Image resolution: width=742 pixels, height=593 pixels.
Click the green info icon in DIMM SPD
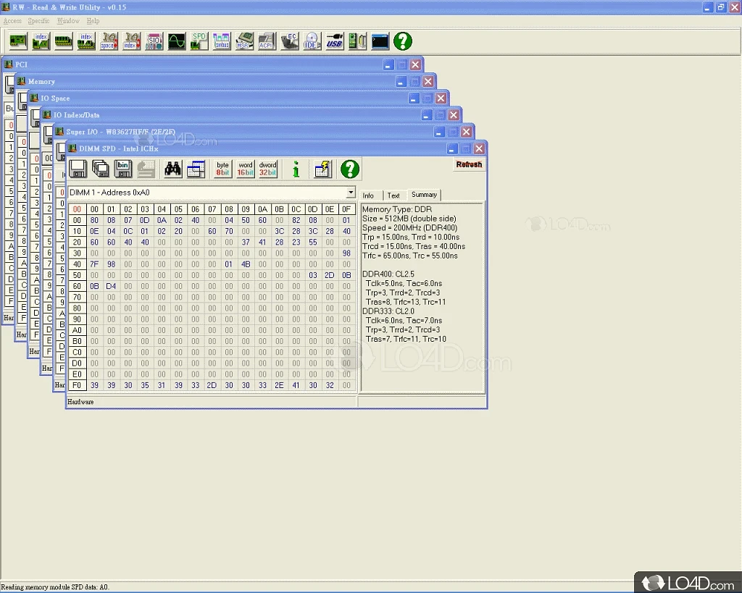tap(296, 169)
